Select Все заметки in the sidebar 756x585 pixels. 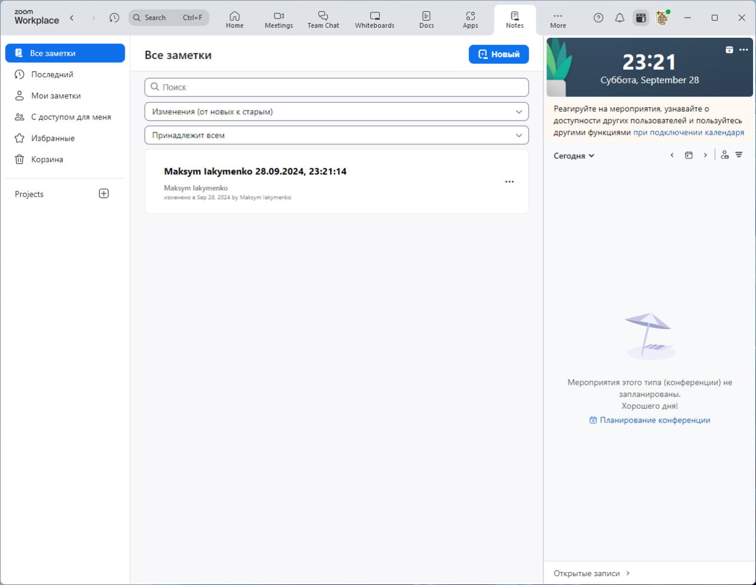pos(65,53)
